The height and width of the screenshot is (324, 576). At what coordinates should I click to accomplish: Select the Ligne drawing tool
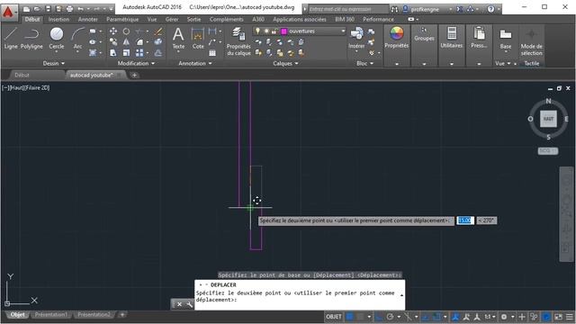[11, 38]
